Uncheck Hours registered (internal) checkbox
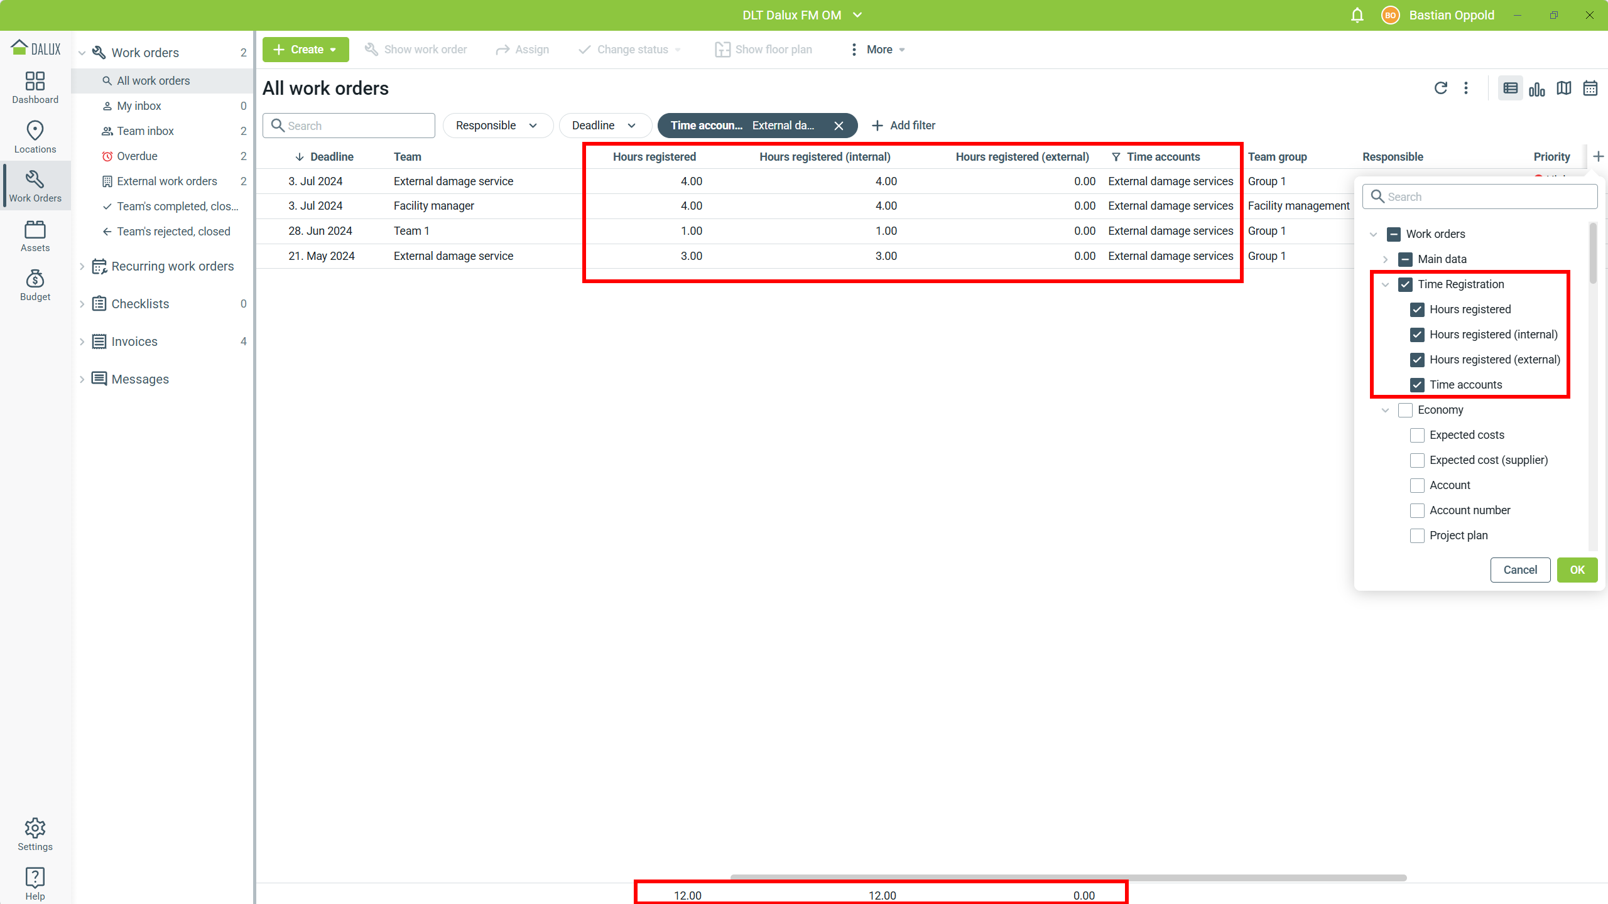Screen dimensions: 1608x904 tap(1417, 335)
